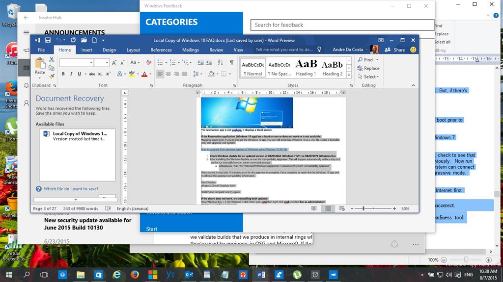
Task: Open the File tab
Action: tap(41, 50)
